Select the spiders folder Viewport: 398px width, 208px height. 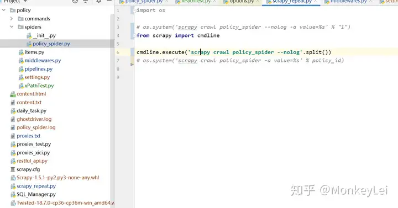click(30, 27)
